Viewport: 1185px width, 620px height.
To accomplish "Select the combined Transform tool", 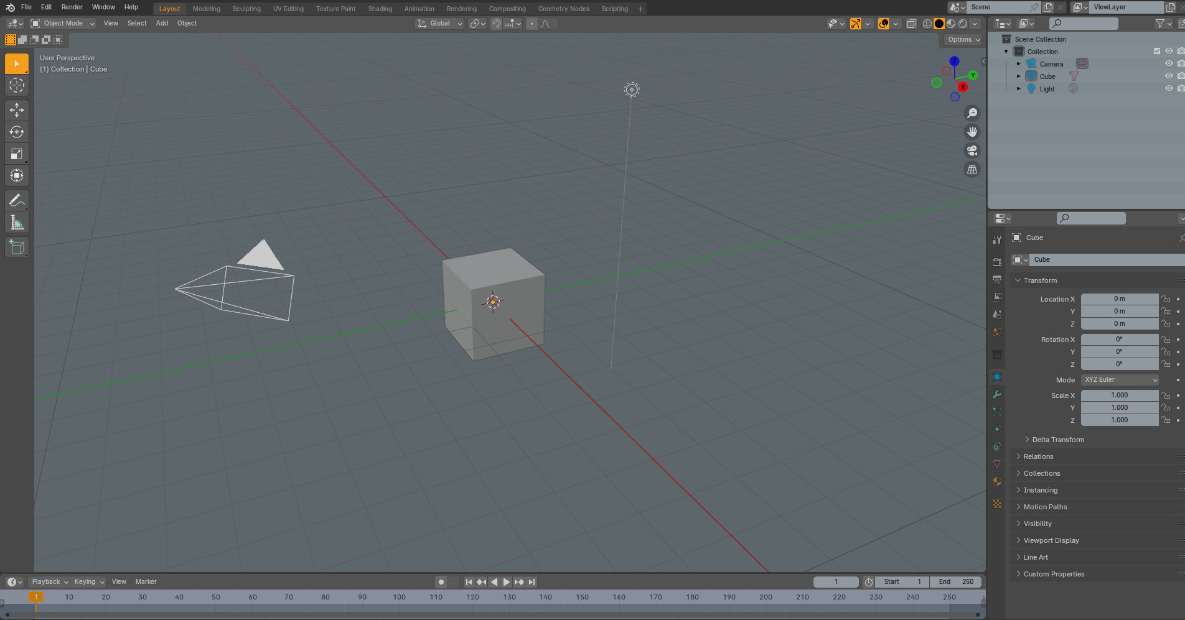I will pyautogui.click(x=17, y=175).
